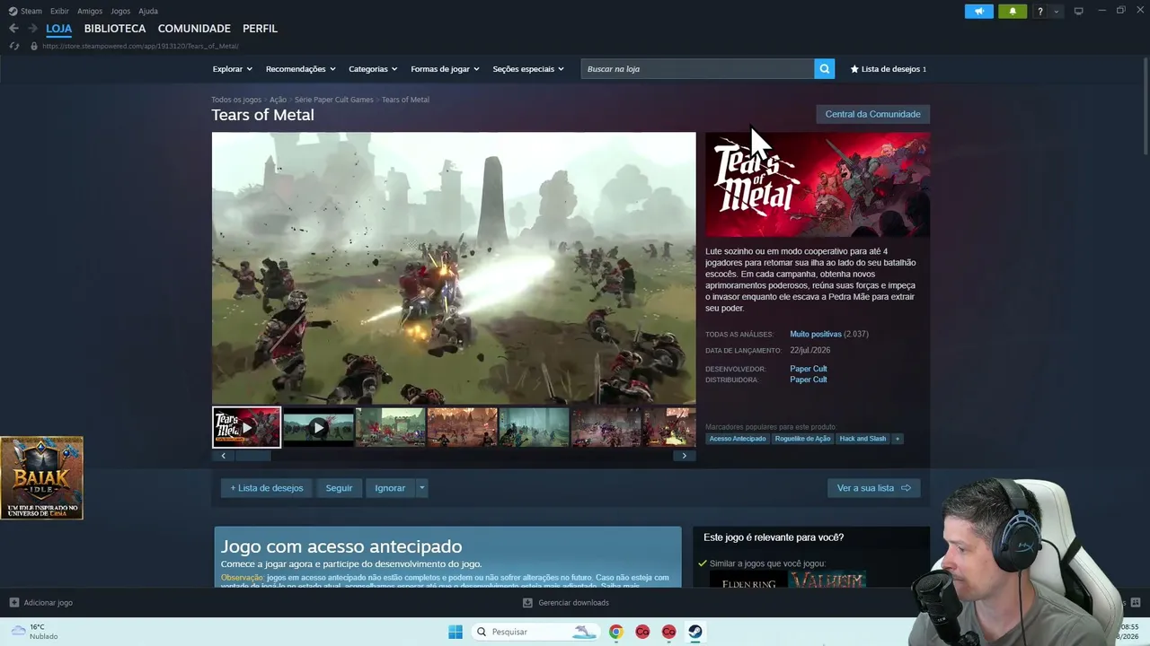1150x646 pixels.
Task: Click Ver a sua lista button
Action: [873, 488]
